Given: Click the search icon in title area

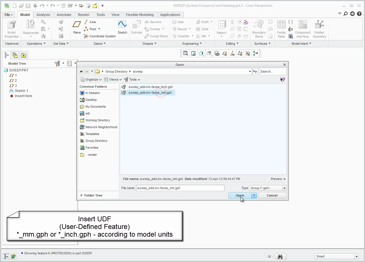Looking at the screenshot, I should coord(346,13).
